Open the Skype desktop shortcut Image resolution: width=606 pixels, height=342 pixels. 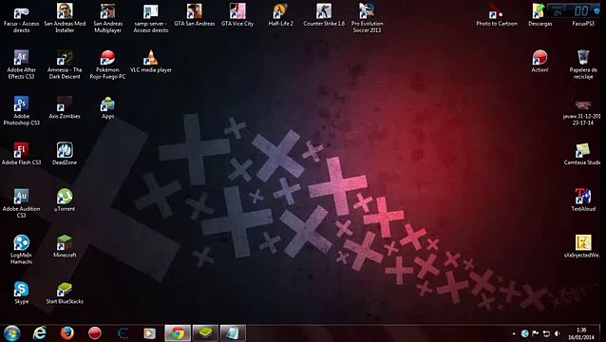pos(21,294)
